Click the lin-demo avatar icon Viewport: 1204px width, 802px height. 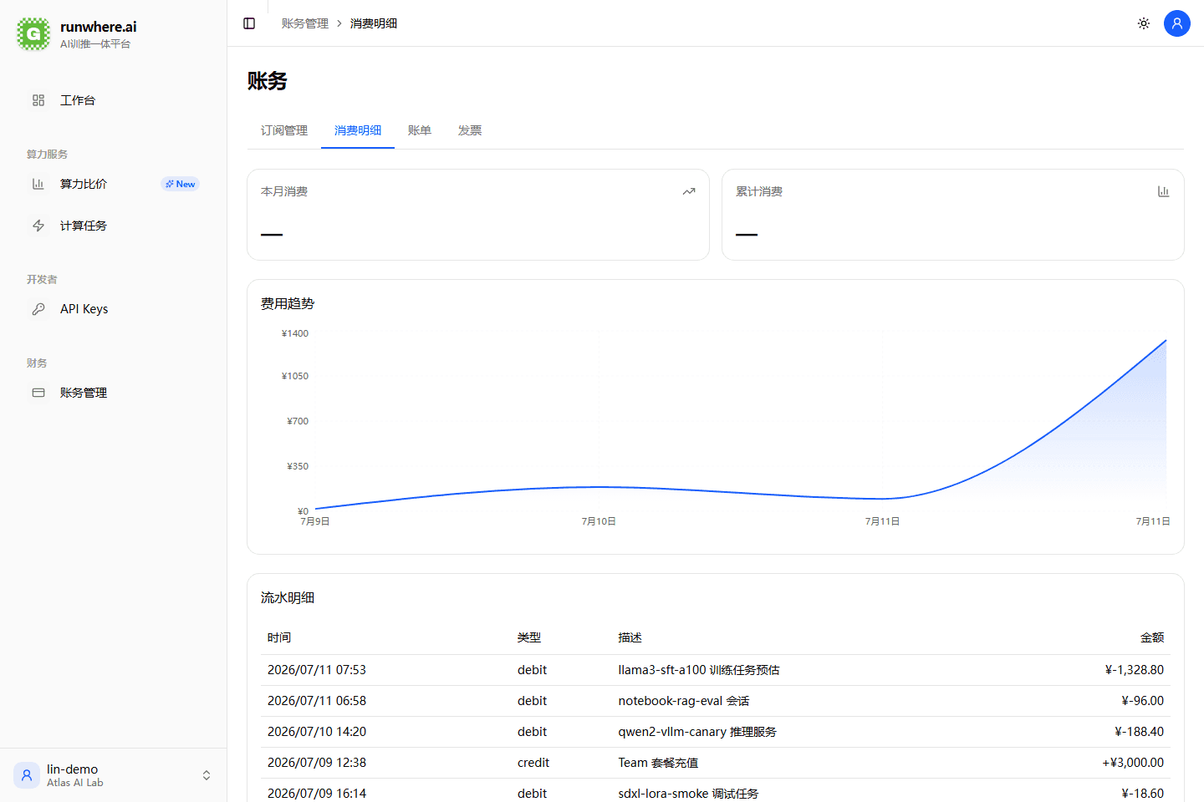27,775
